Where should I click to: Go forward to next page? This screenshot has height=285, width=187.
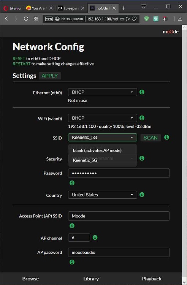pos(16,19)
